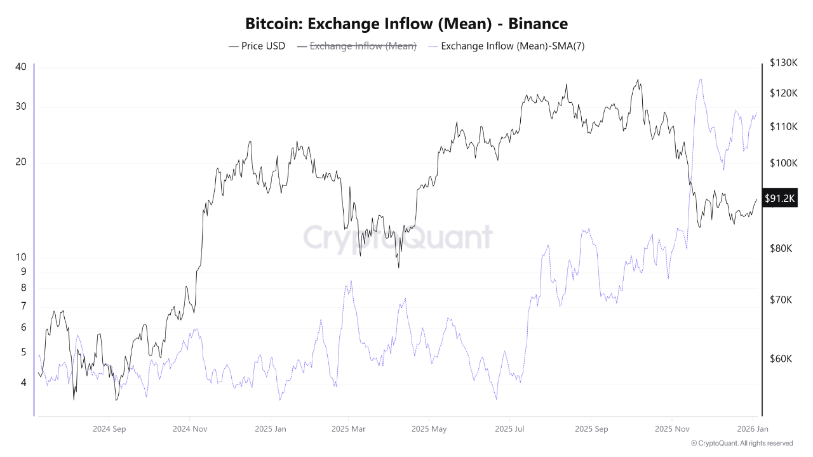The image size is (813, 457).
Task: Select the 2025 Jan date label
Action: tap(269, 429)
